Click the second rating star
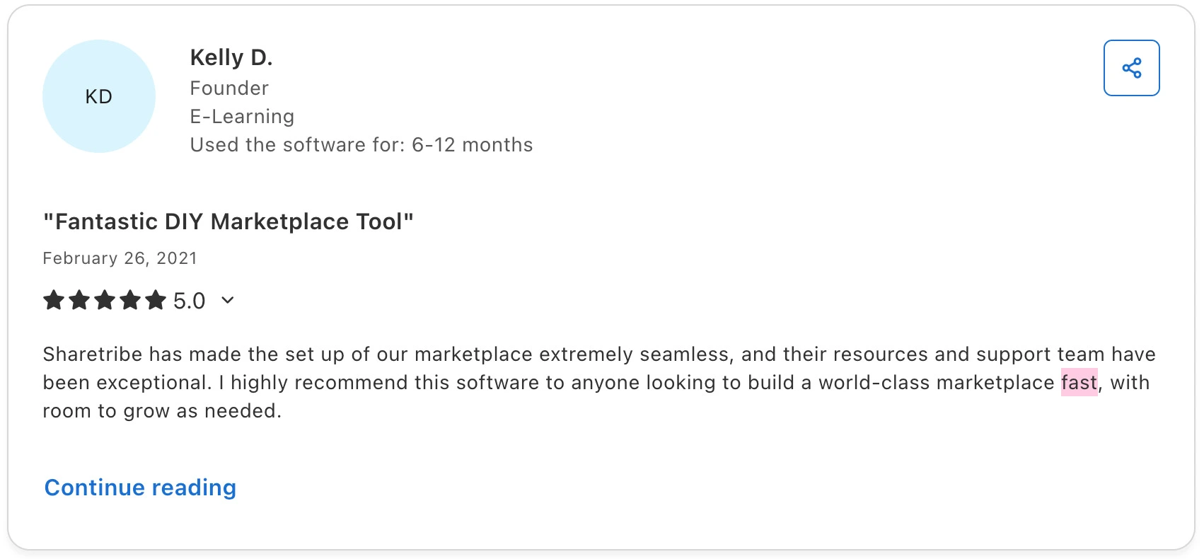The image size is (1204, 559). point(79,300)
